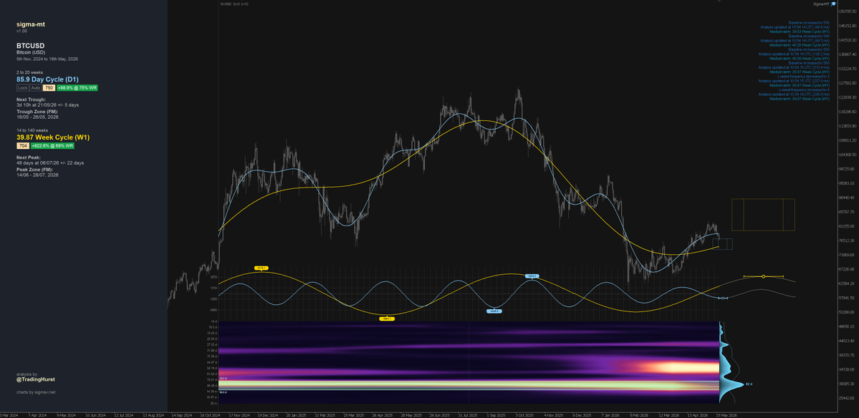The width and height of the screenshot is (859, 418).
Task: Click the yellow peak marker on weekly cycle
Action: click(x=261, y=268)
